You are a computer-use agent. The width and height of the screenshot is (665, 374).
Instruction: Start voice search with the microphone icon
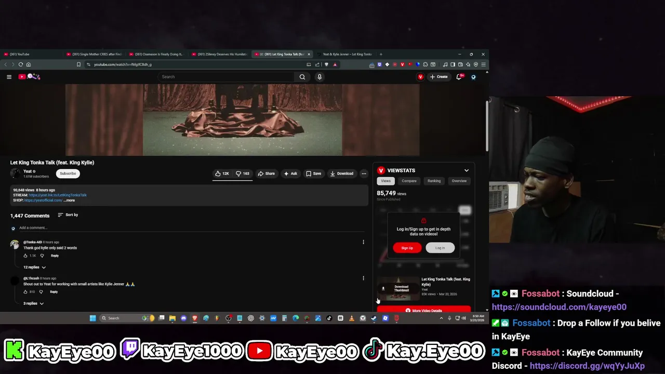coord(320,77)
